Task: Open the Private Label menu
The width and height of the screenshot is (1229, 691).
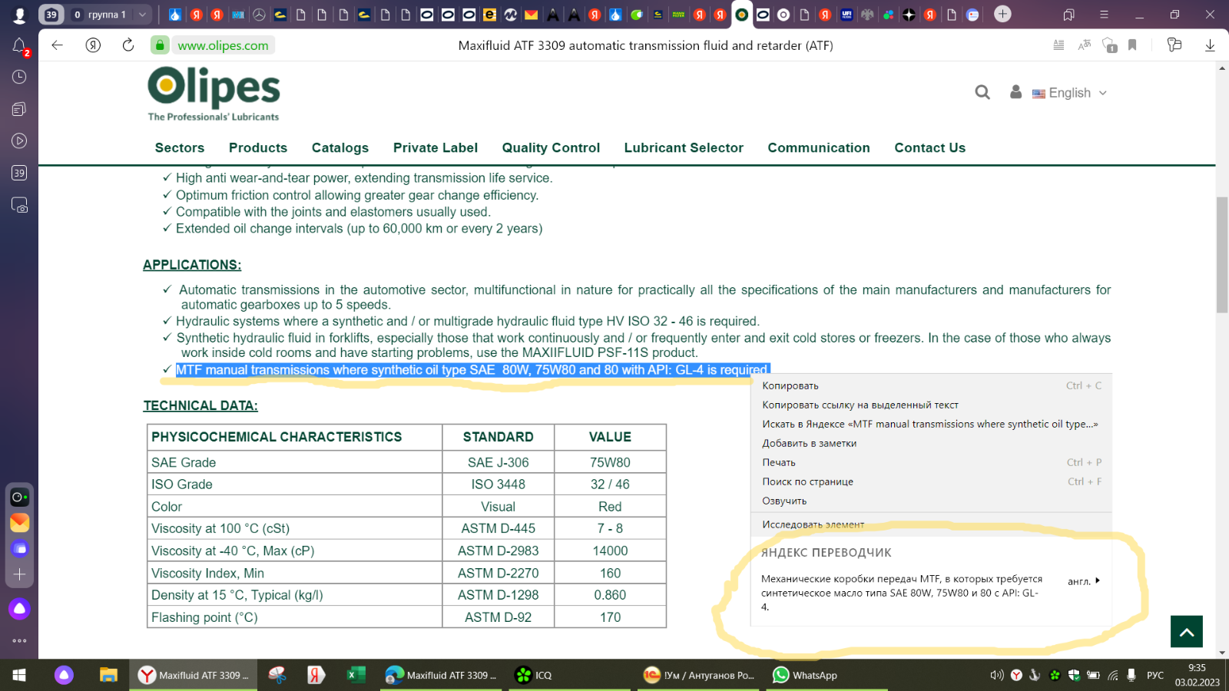Action: [436, 148]
